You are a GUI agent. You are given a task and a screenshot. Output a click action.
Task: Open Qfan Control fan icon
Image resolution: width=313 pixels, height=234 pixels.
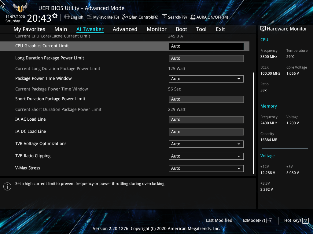tap(125, 17)
